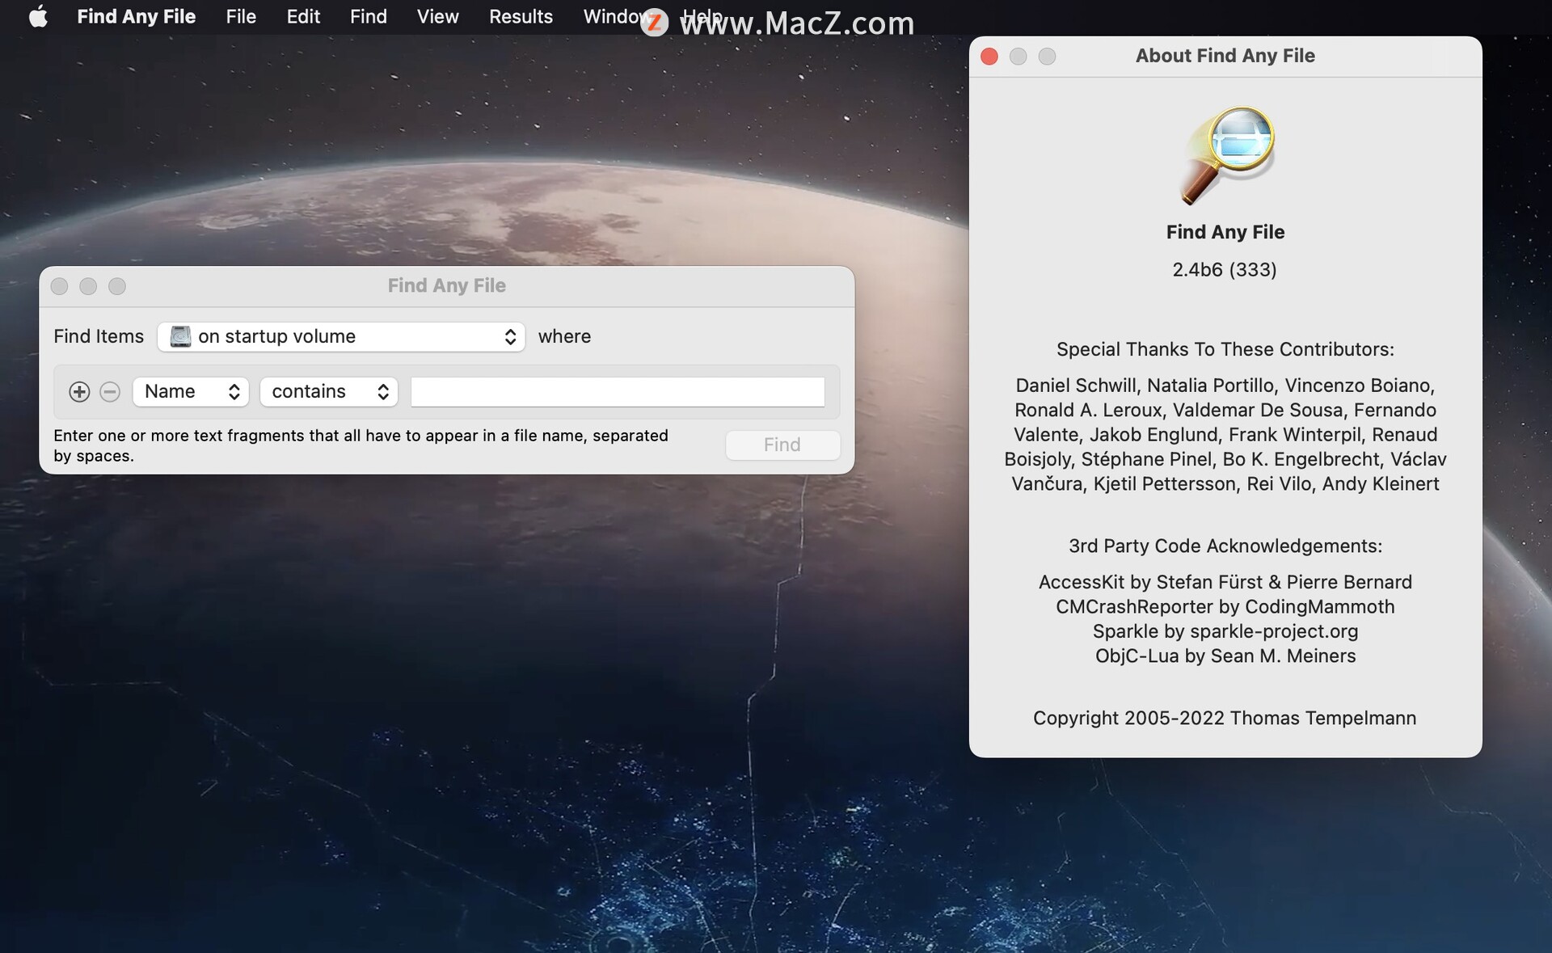Open the File menu

click(x=241, y=16)
